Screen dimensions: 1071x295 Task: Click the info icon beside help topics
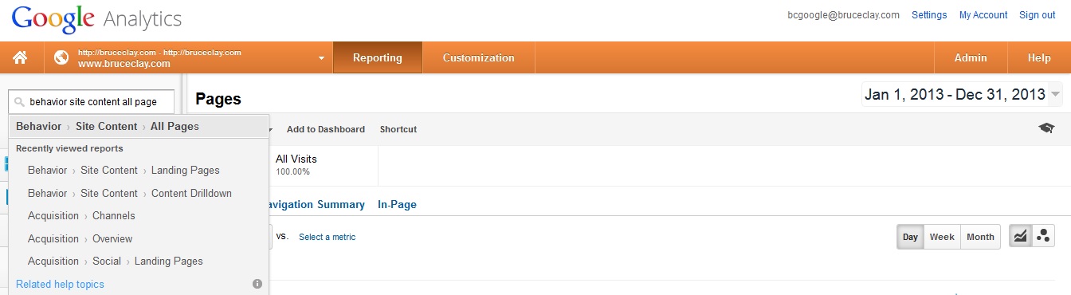click(x=257, y=284)
